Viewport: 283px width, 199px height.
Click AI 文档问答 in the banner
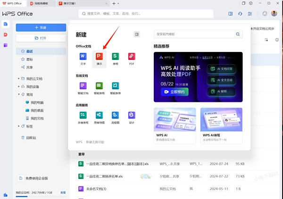(x=222, y=69)
